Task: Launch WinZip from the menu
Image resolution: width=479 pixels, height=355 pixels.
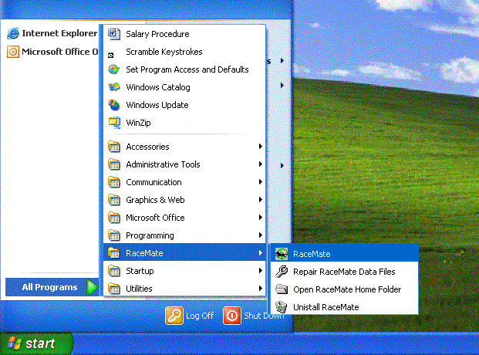Action: pos(184,123)
